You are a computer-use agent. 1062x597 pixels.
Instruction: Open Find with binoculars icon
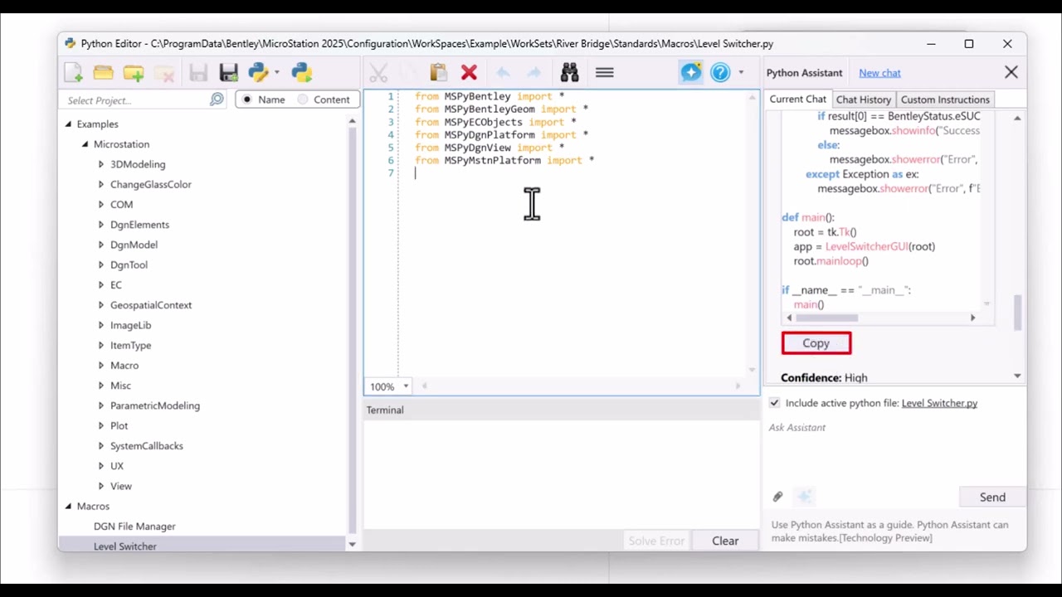[569, 73]
